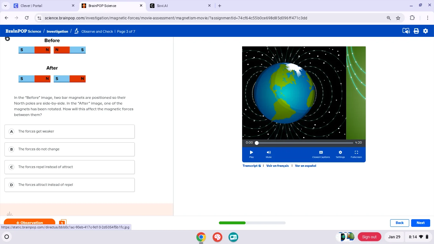This screenshot has width=434, height=244.
Task: Play the magnetism movie
Action: 251,154
